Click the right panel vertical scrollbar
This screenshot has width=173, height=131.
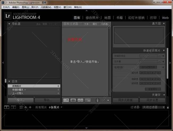pyautogui.click(x=167, y=63)
